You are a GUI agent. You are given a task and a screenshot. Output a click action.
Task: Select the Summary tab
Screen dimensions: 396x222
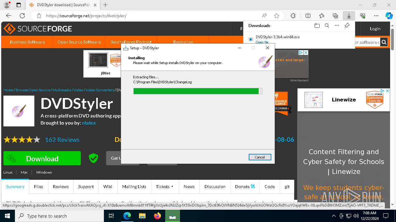pyautogui.click(x=15, y=187)
